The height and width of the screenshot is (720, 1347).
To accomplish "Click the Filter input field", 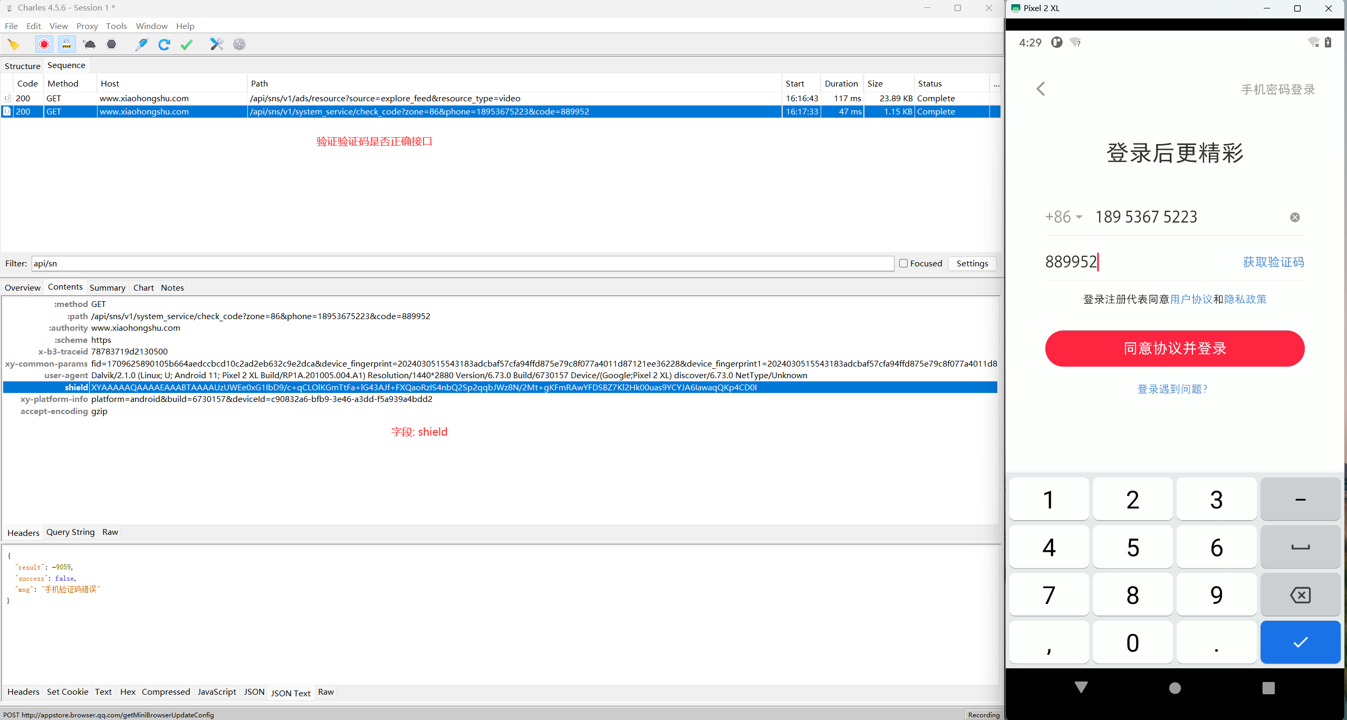I will click(x=463, y=263).
